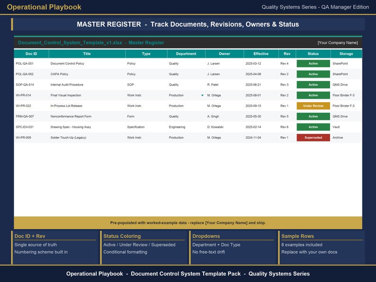
Task: Click the Active status for POL-QA-001
Action: coord(313,63)
